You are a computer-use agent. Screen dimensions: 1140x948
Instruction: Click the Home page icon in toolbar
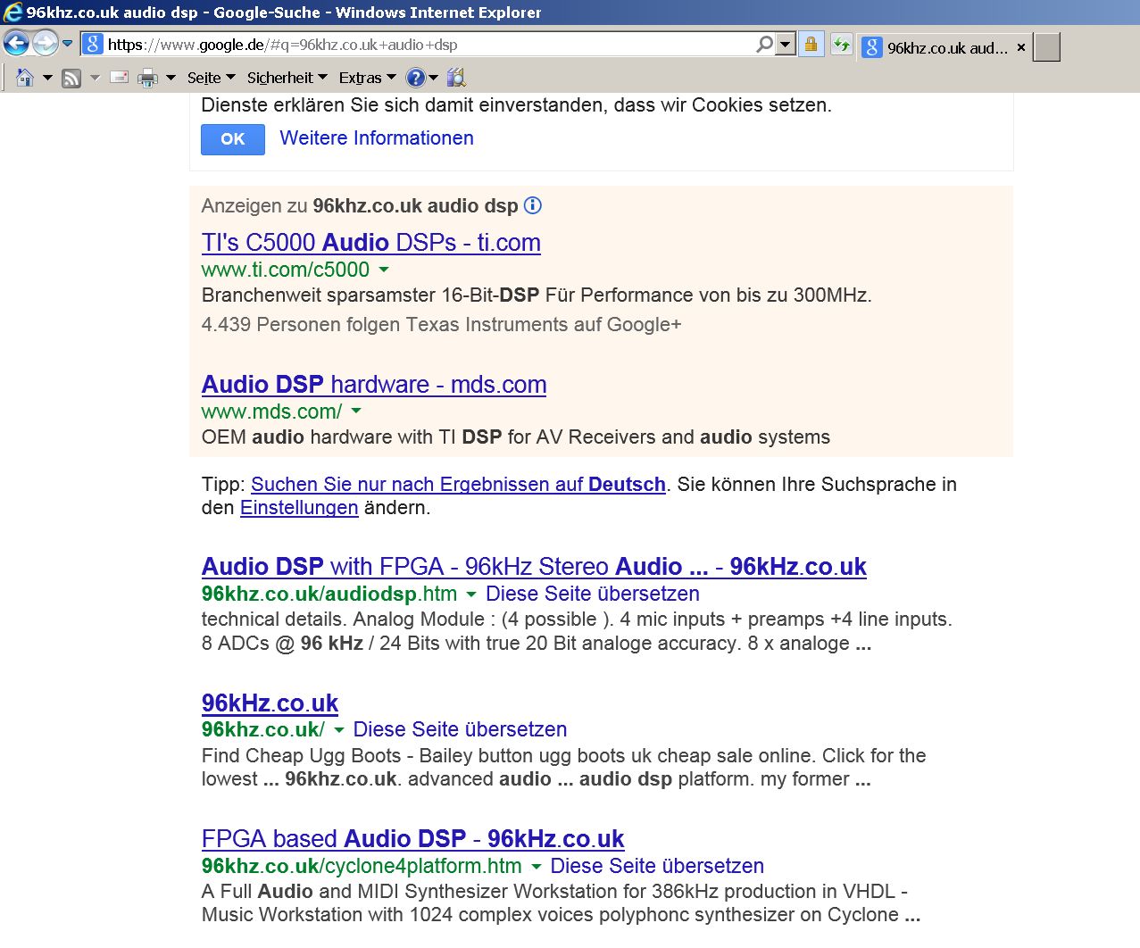click(25, 78)
